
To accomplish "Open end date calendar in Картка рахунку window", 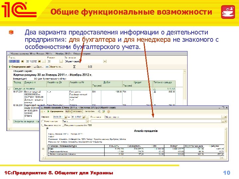I will tap(40, 61).
